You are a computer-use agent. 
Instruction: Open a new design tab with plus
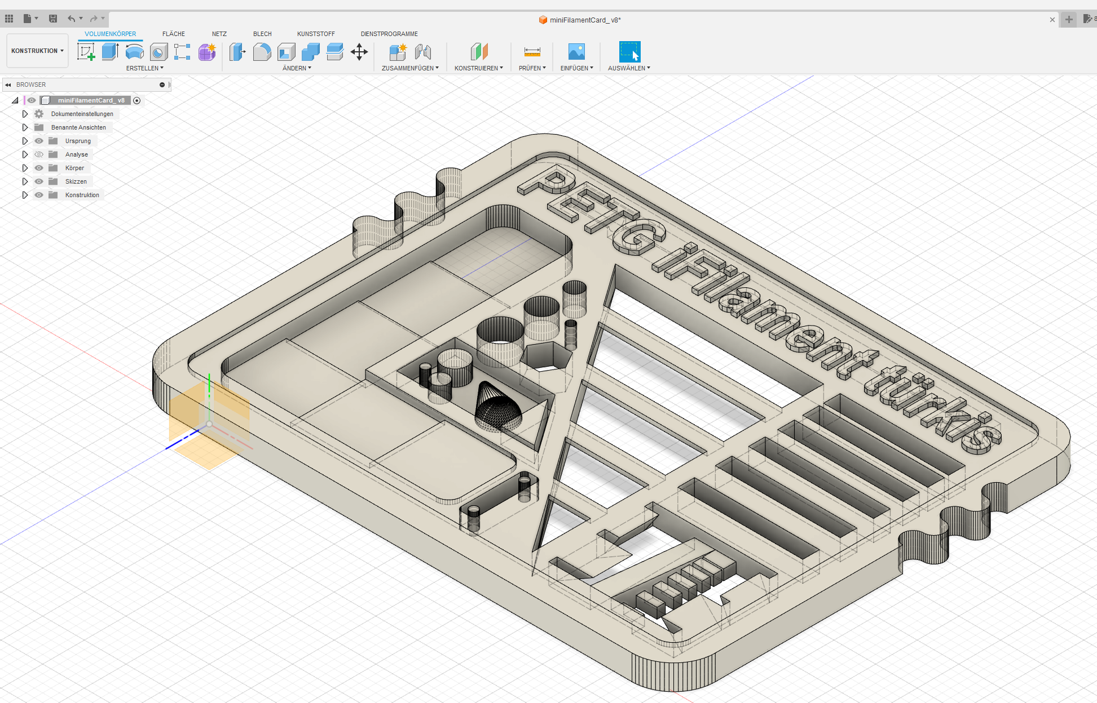click(x=1069, y=20)
